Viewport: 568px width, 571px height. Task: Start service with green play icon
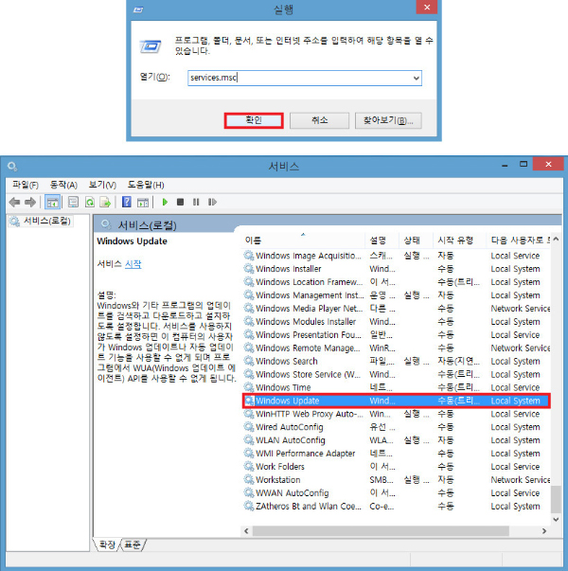point(165,202)
